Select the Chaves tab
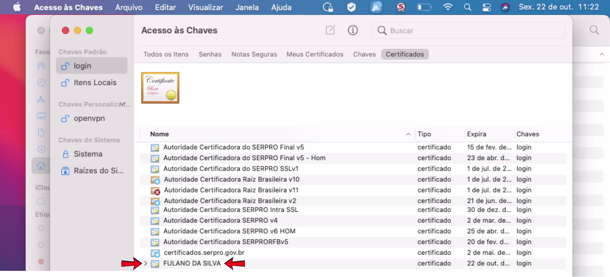 (x=364, y=54)
